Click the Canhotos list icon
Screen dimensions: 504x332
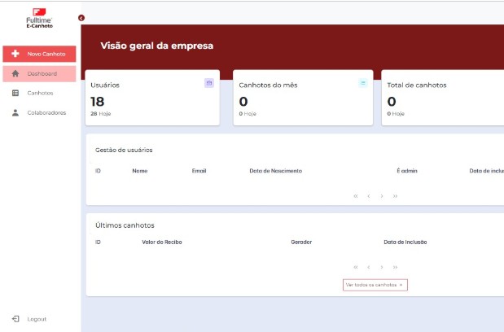15,93
